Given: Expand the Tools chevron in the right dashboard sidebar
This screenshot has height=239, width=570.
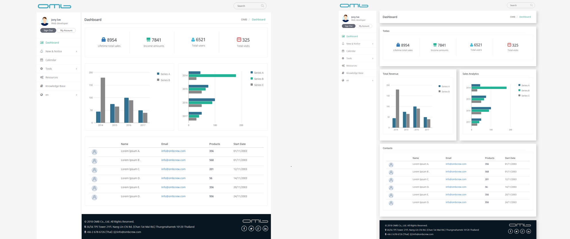Looking at the screenshot, I should [373, 59].
